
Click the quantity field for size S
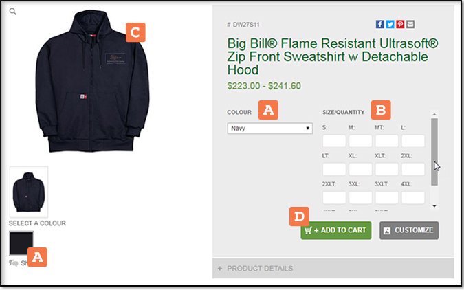coord(334,141)
